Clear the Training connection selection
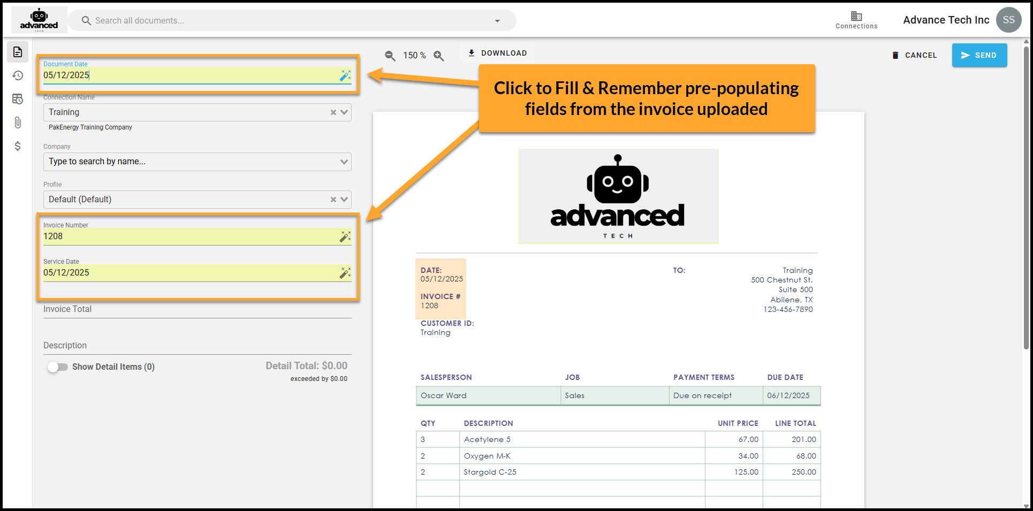Image resolution: width=1033 pixels, height=511 pixels. click(x=333, y=112)
